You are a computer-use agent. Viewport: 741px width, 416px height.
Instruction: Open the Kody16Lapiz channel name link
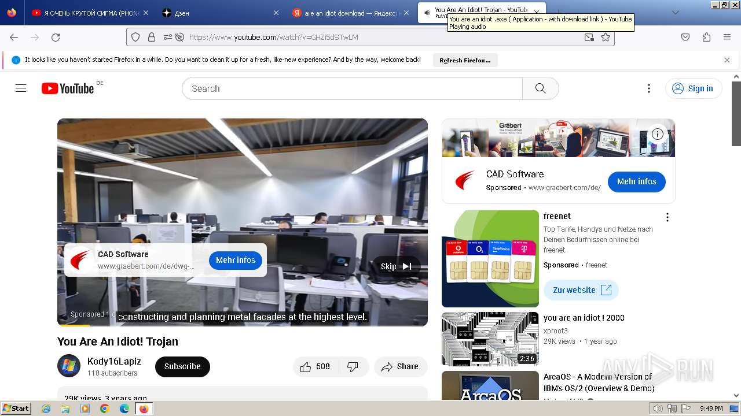[114, 361]
